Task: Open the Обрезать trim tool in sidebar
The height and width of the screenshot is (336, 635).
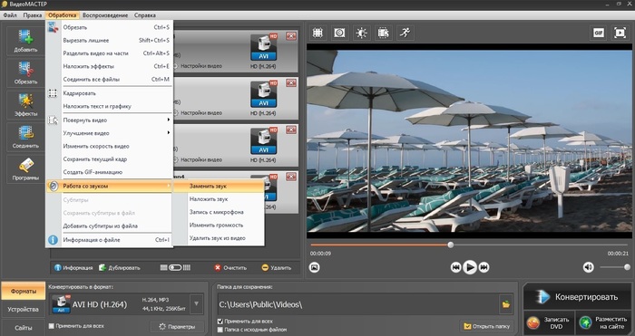Action: click(x=25, y=72)
